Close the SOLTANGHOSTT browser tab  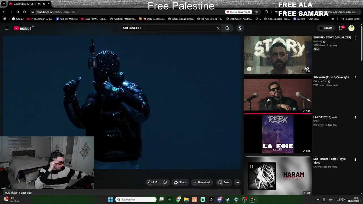(x=48, y=4)
